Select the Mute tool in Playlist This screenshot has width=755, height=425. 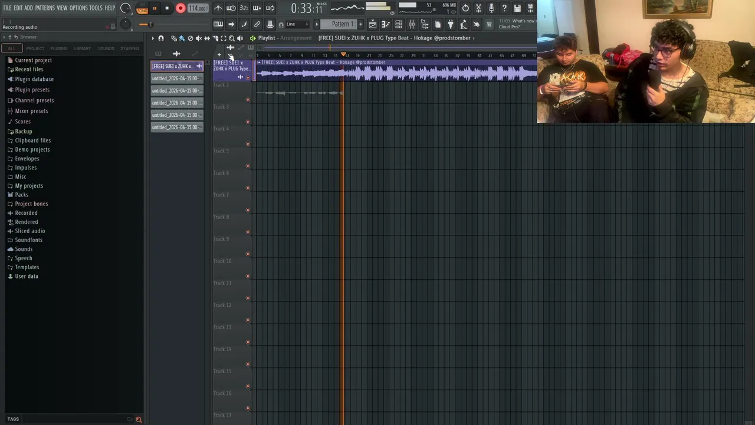[x=199, y=38]
